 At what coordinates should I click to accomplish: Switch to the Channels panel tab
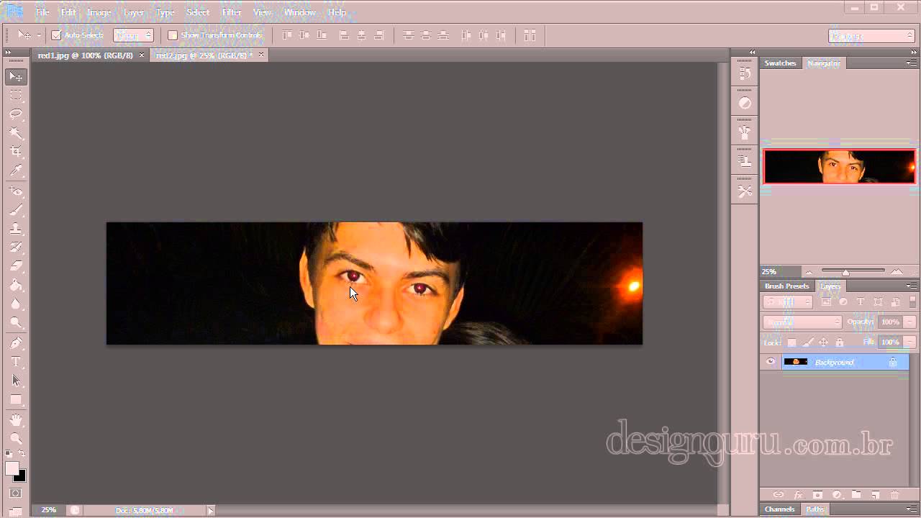coord(779,509)
